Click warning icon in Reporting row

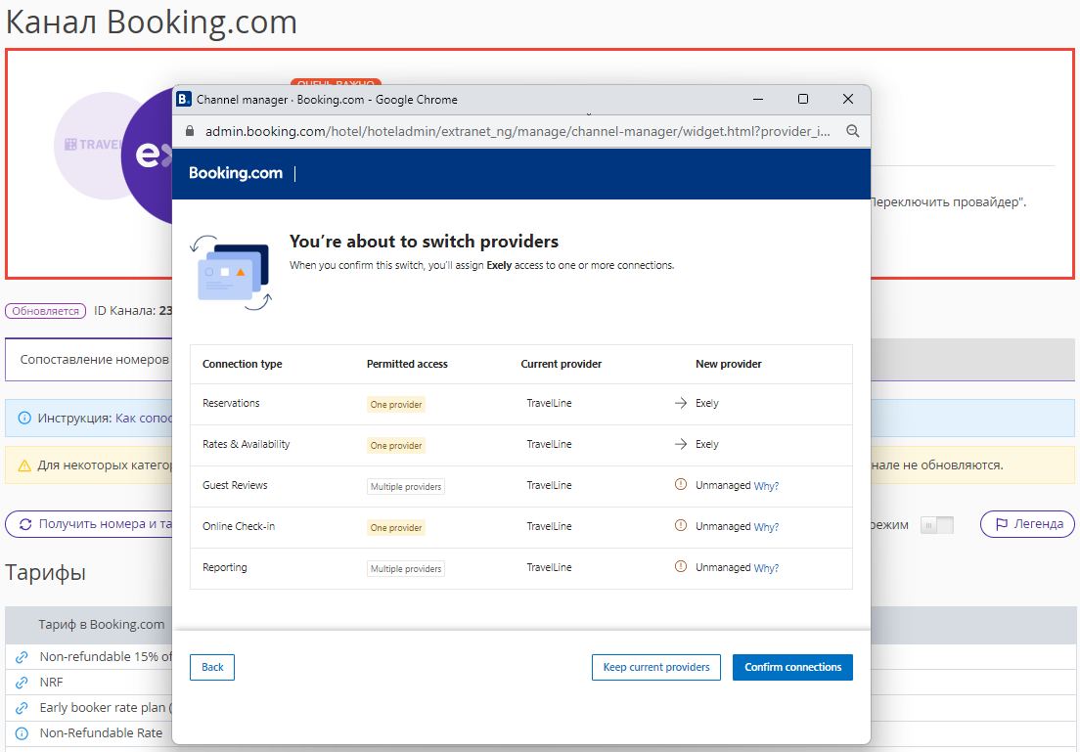point(681,567)
